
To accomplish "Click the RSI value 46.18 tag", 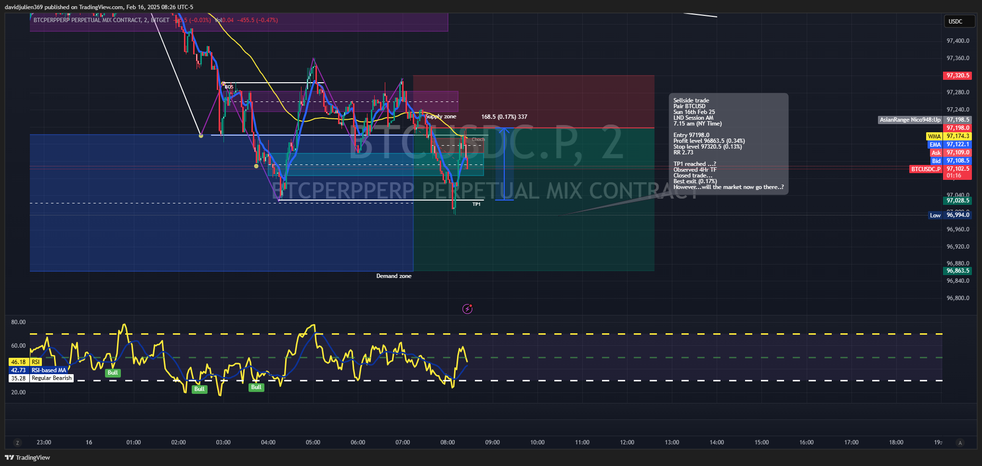I will pos(19,362).
